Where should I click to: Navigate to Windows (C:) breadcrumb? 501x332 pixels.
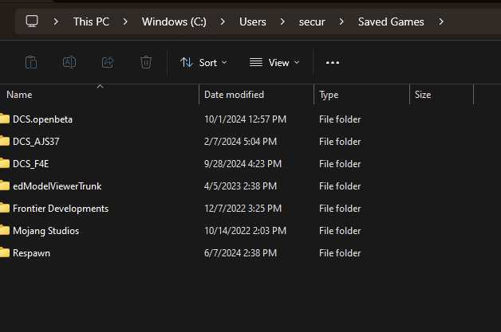coord(174,21)
